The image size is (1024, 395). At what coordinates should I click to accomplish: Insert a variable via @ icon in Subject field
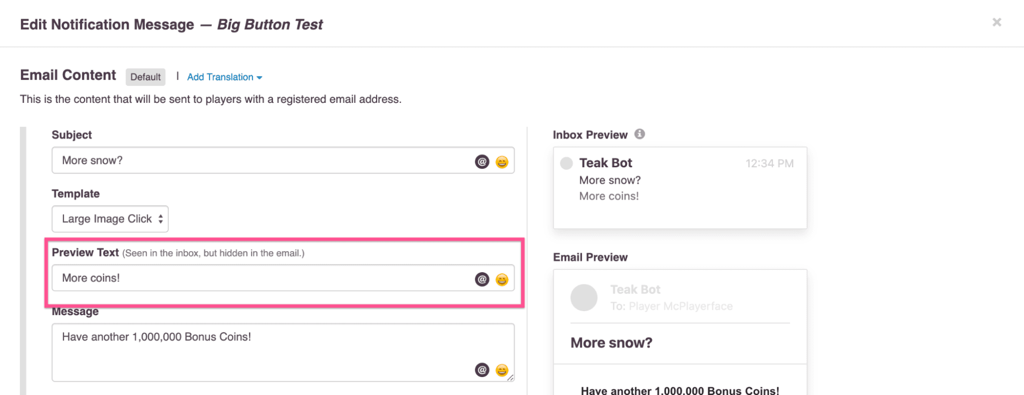click(x=482, y=161)
